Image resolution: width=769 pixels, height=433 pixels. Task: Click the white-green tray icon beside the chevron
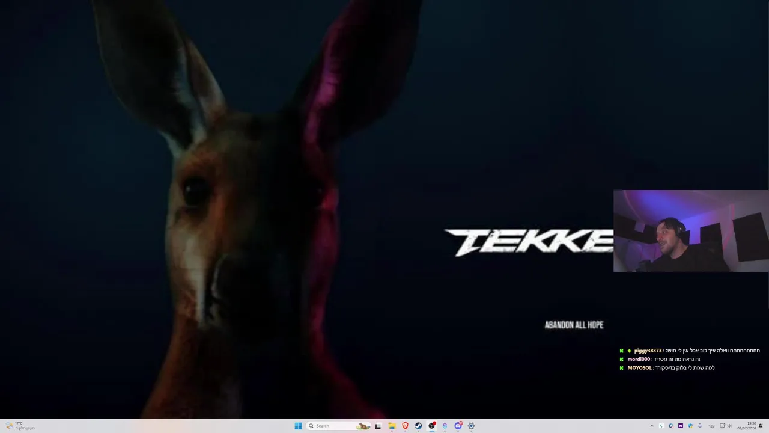tap(661, 426)
